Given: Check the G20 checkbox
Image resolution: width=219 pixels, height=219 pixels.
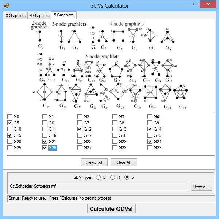Looking at the screenshot, I should point(10,142).
